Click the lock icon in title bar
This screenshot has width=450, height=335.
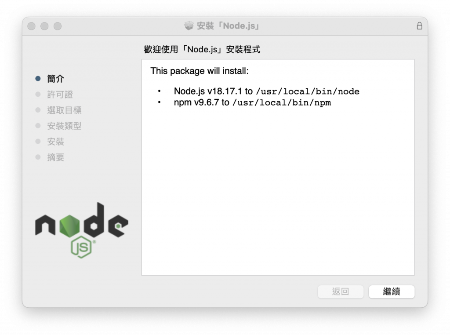pos(419,26)
